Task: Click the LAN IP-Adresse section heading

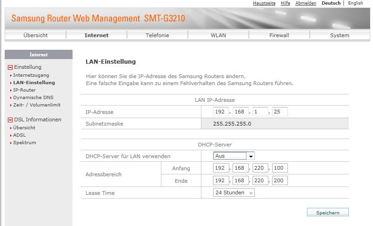Action: tap(215, 100)
